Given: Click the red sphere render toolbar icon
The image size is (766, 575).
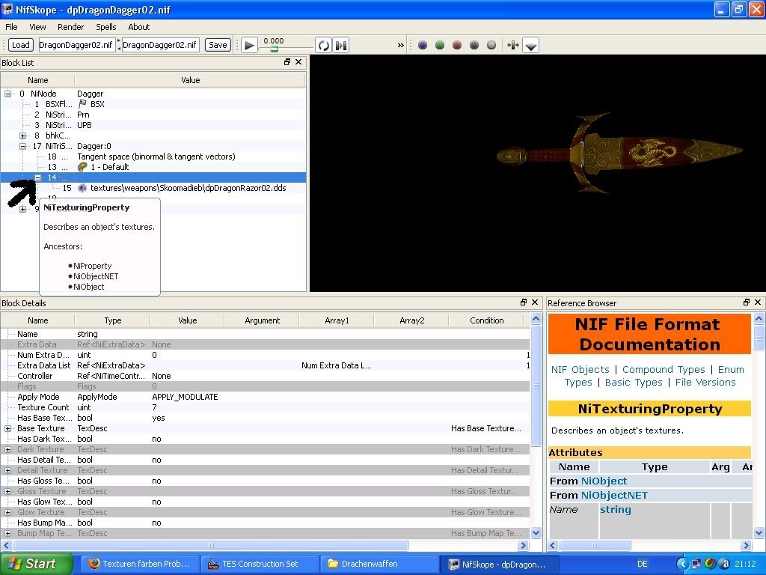Looking at the screenshot, I should click(457, 45).
